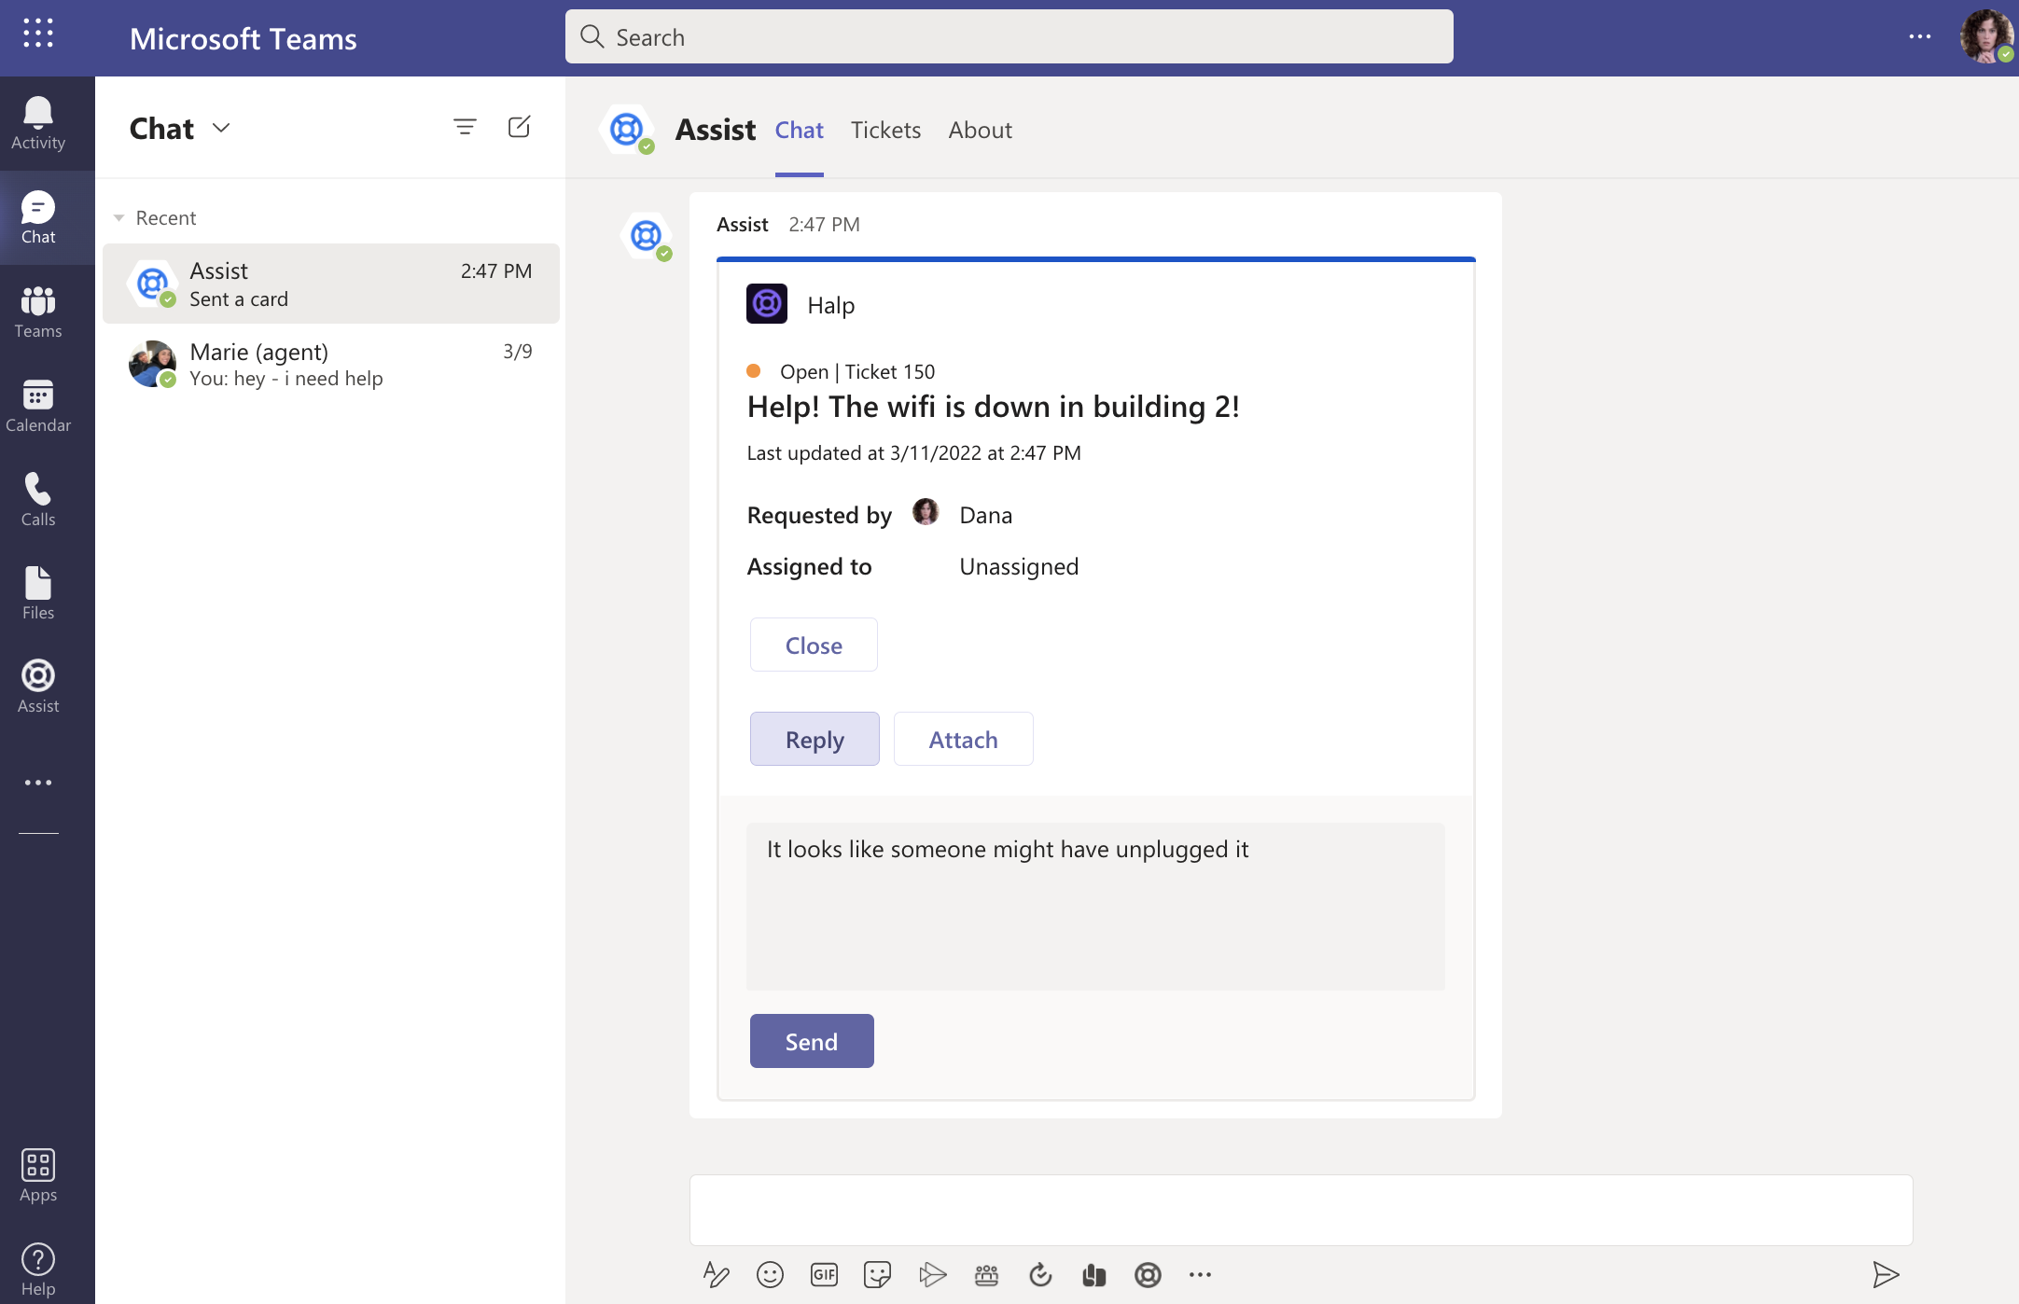
Task: Open the Assist chat in list
Action: tap(331, 284)
